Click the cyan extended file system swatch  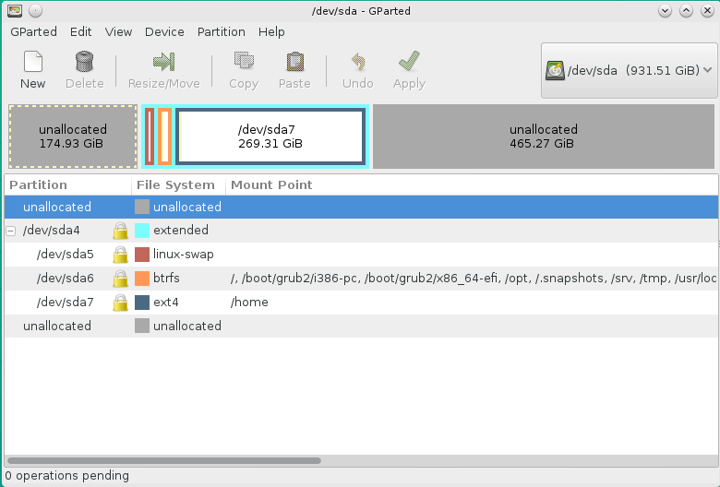pyautogui.click(x=142, y=231)
